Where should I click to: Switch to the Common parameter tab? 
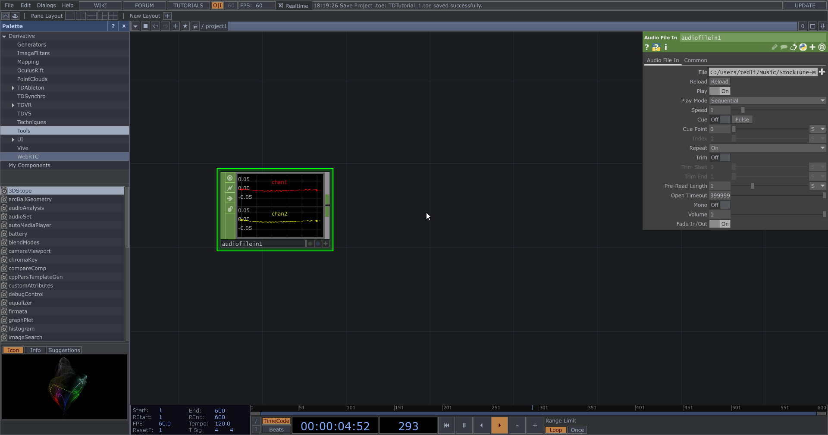click(695, 60)
